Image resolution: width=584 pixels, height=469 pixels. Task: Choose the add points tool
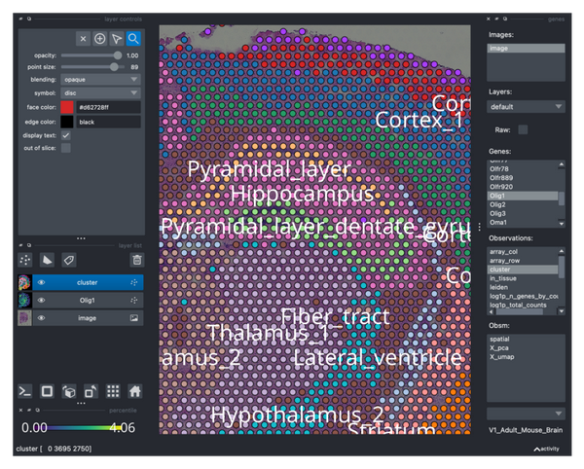click(100, 39)
